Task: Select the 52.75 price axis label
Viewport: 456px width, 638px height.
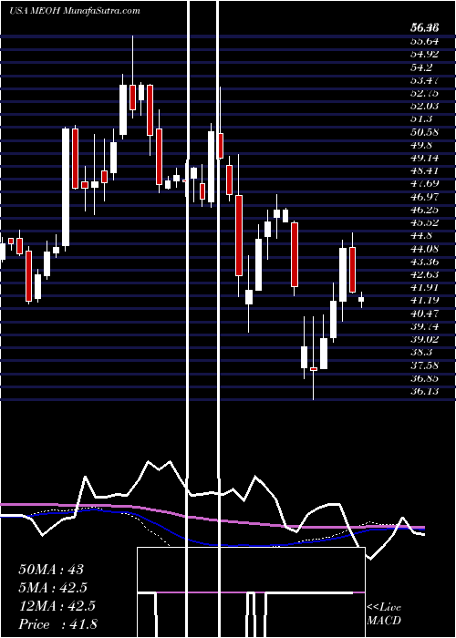Action: pos(425,93)
